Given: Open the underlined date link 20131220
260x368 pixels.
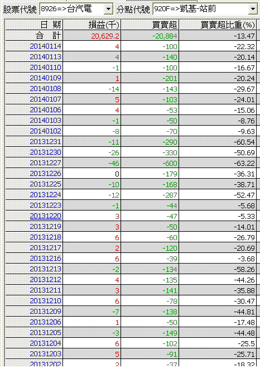Looking at the screenshot, I should [46, 216].
